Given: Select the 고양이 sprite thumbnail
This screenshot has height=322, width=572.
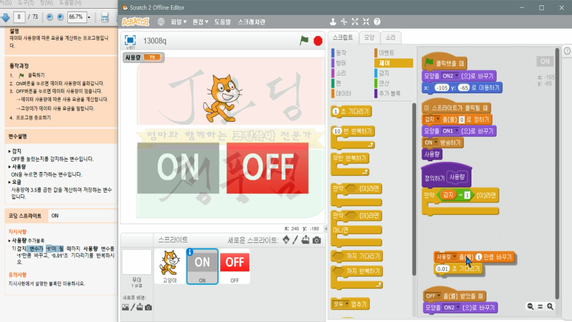Looking at the screenshot, I should pos(170,266).
